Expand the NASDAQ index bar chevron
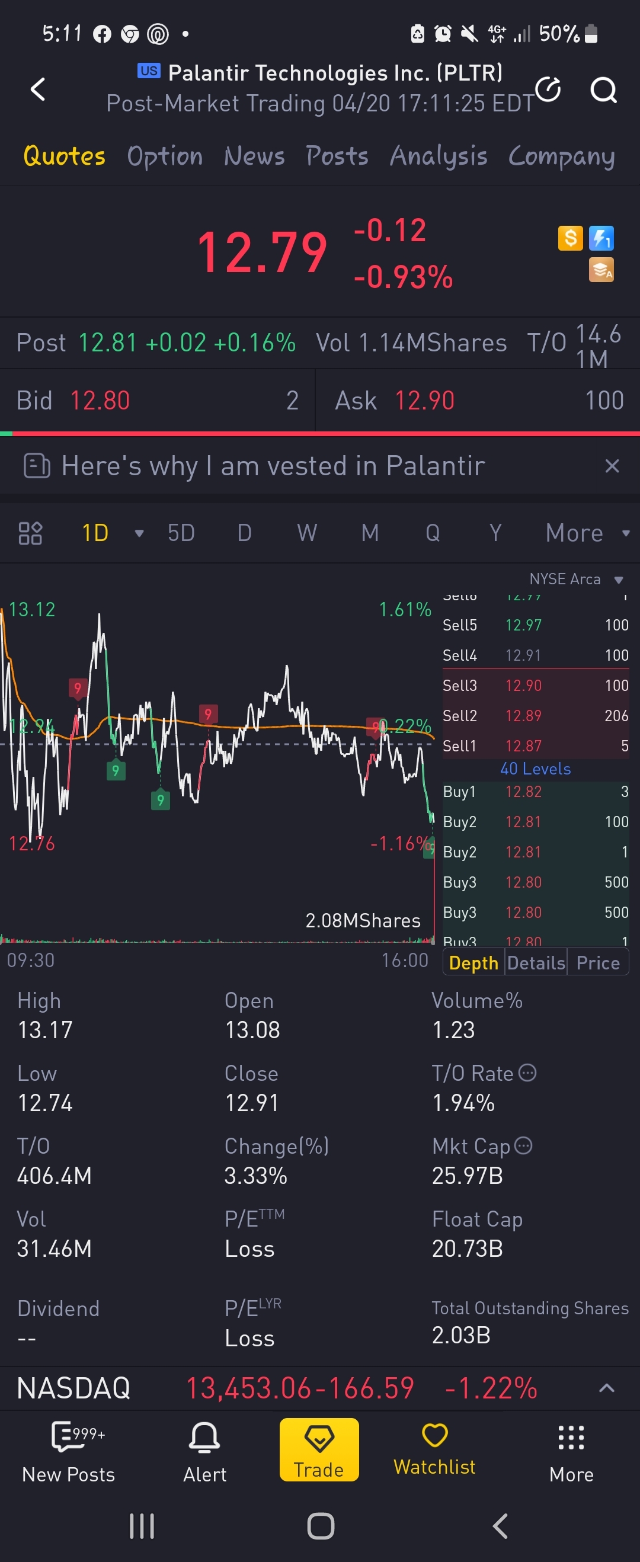Image resolution: width=640 pixels, height=1562 pixels. point(607,1388)
